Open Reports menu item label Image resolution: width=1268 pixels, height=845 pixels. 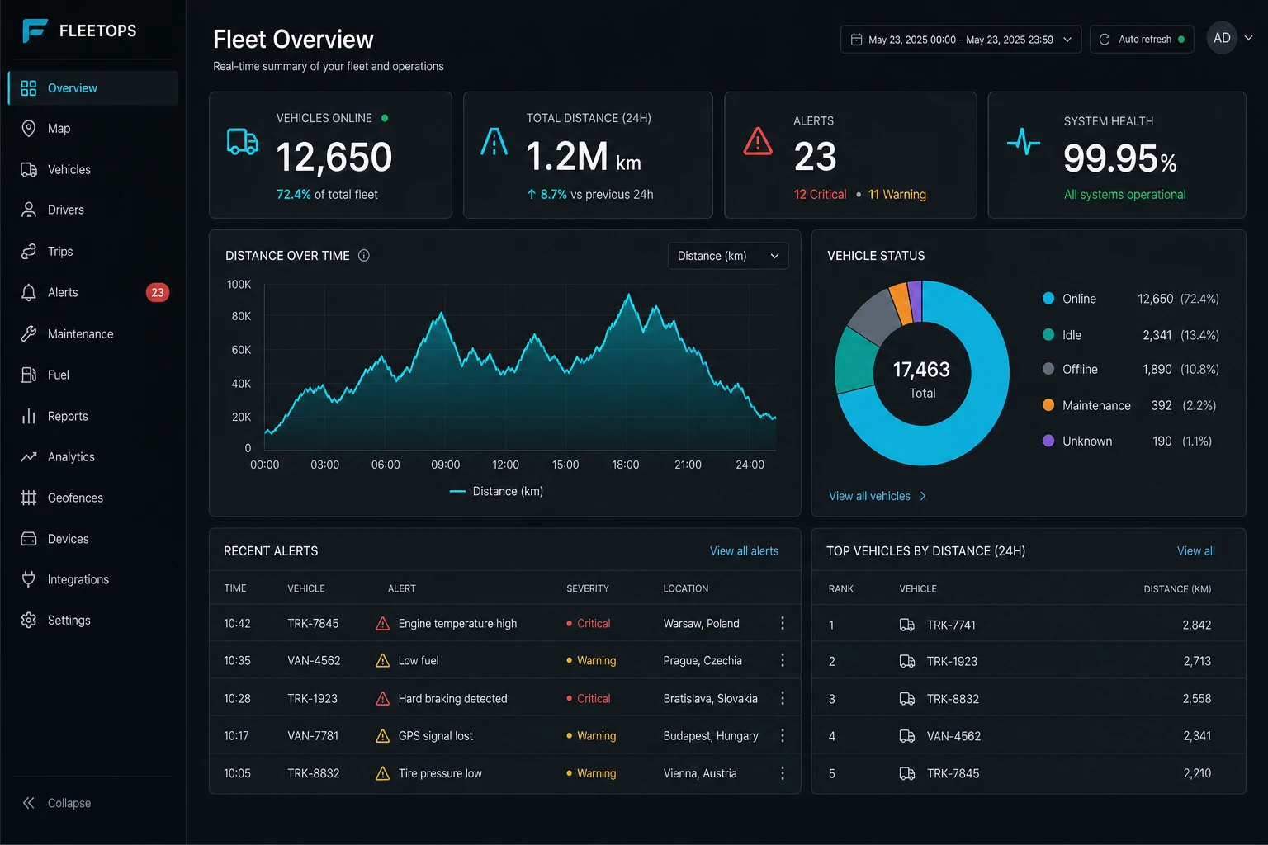click(x=68, y=416)
